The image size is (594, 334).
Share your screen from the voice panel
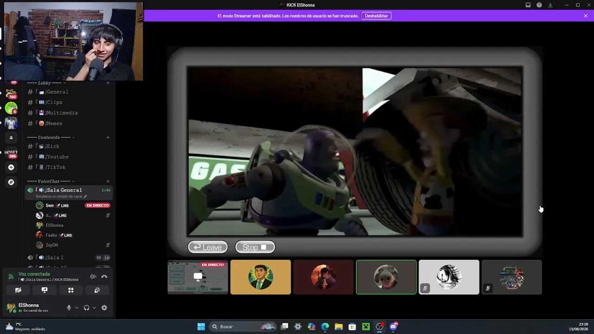(45, 290)
